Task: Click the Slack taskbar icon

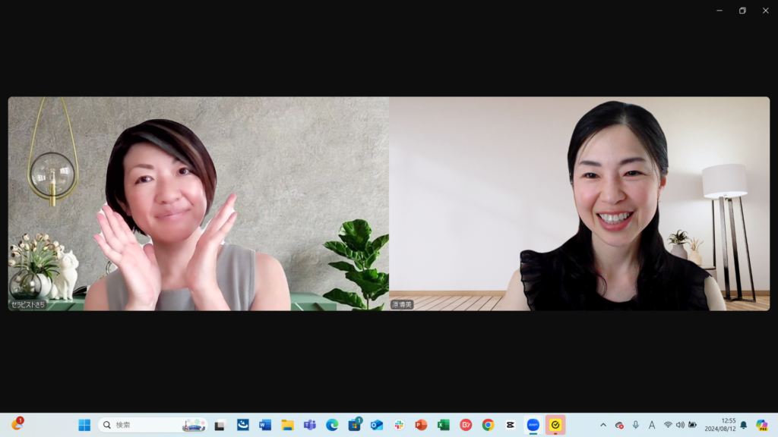Action: point(399,425)
